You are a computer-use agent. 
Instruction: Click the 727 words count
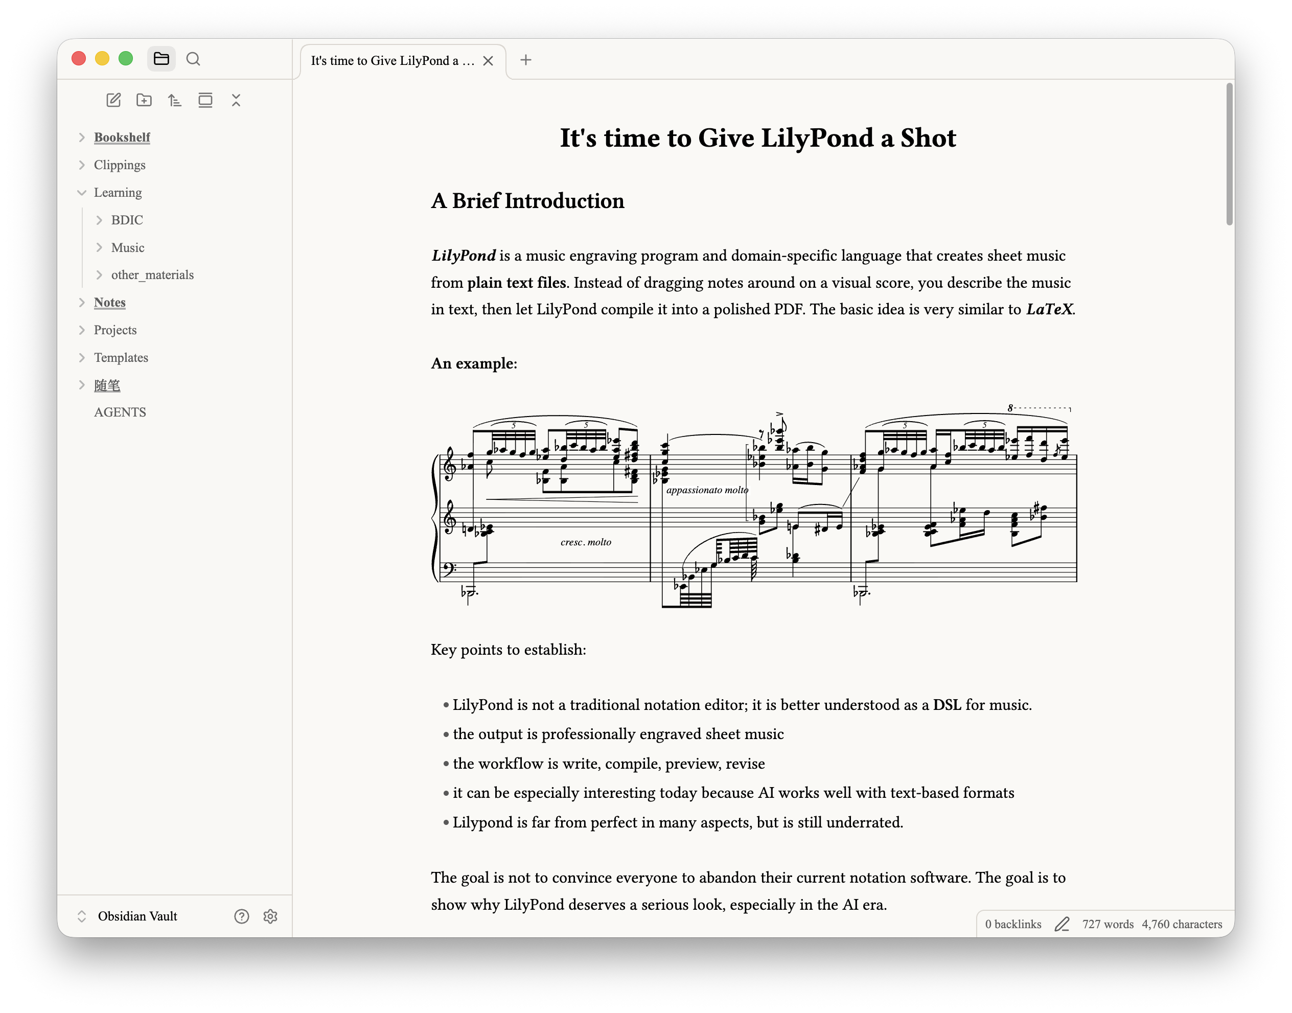click(x=1108, y=924)
